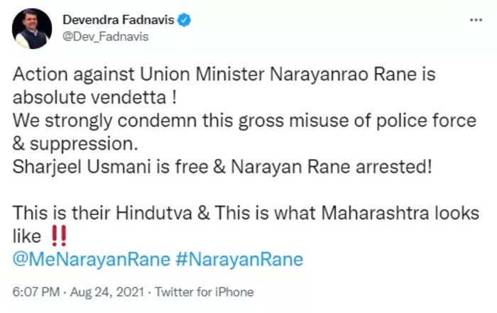Viewport: 497px width, 313px height.
Task: Click the red double exclamation emoji
Action: [57, 236]
